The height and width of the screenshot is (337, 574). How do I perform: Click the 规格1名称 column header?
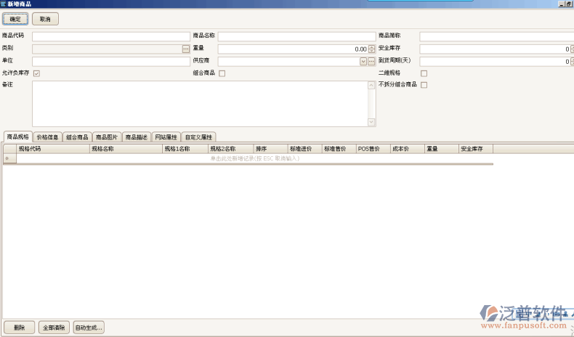coord(185,149)
